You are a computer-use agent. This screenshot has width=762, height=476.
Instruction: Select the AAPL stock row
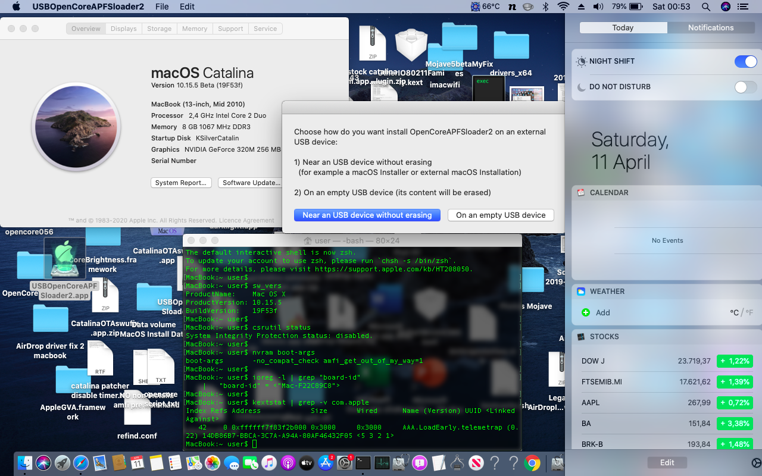666,403
